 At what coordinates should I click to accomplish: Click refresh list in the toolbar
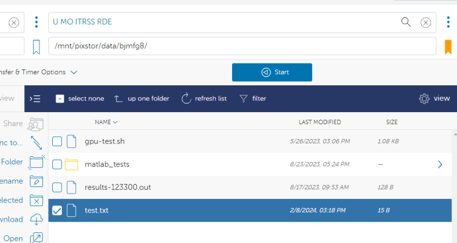[204, 98]
